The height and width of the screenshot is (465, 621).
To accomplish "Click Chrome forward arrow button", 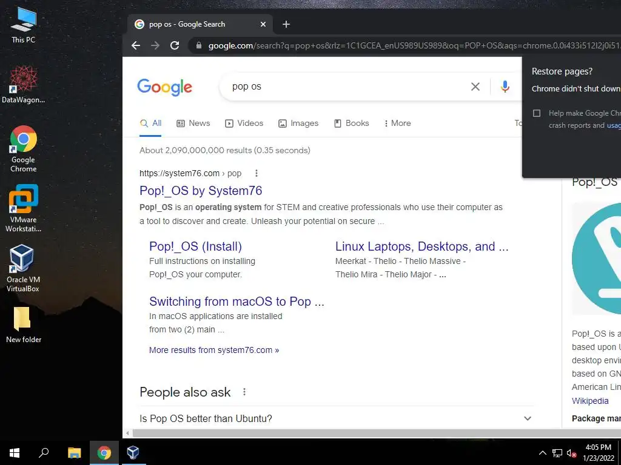I will coord(155,45).
